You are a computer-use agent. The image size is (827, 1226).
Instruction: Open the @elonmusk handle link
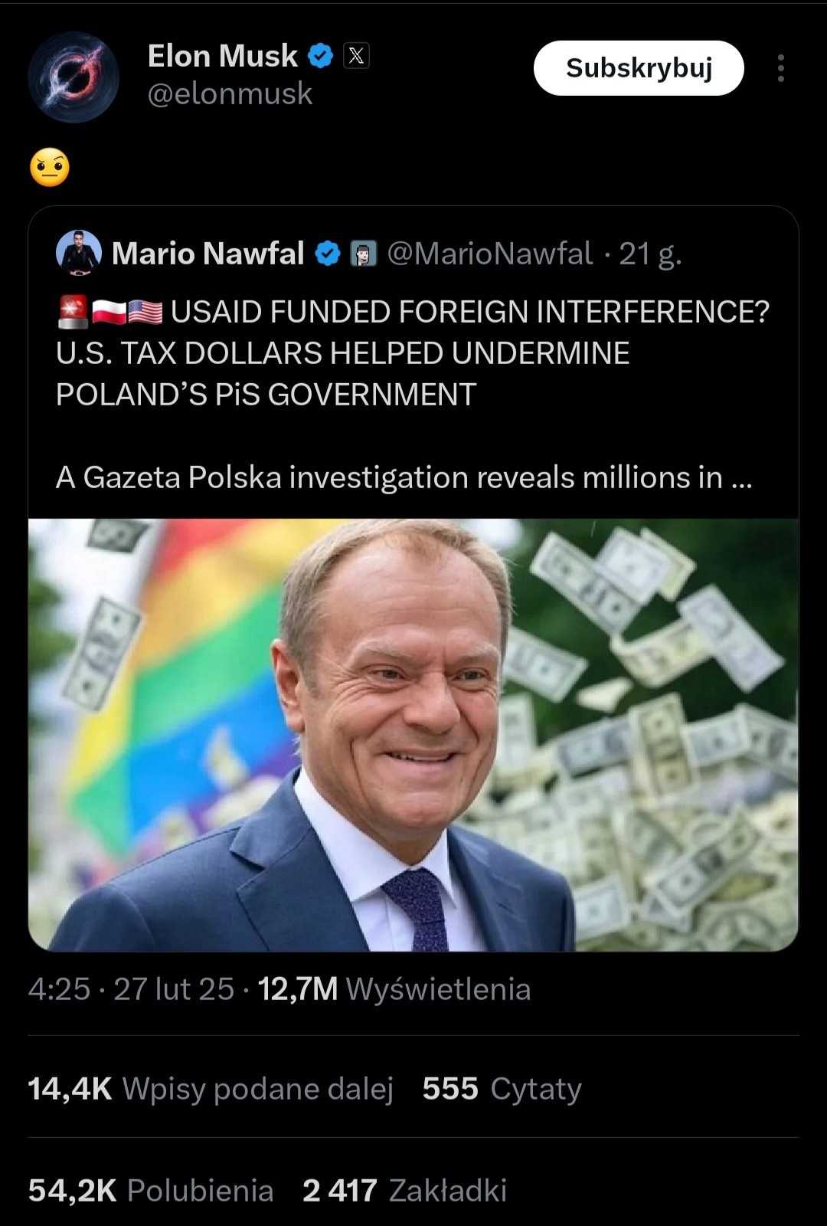(230, 94)
